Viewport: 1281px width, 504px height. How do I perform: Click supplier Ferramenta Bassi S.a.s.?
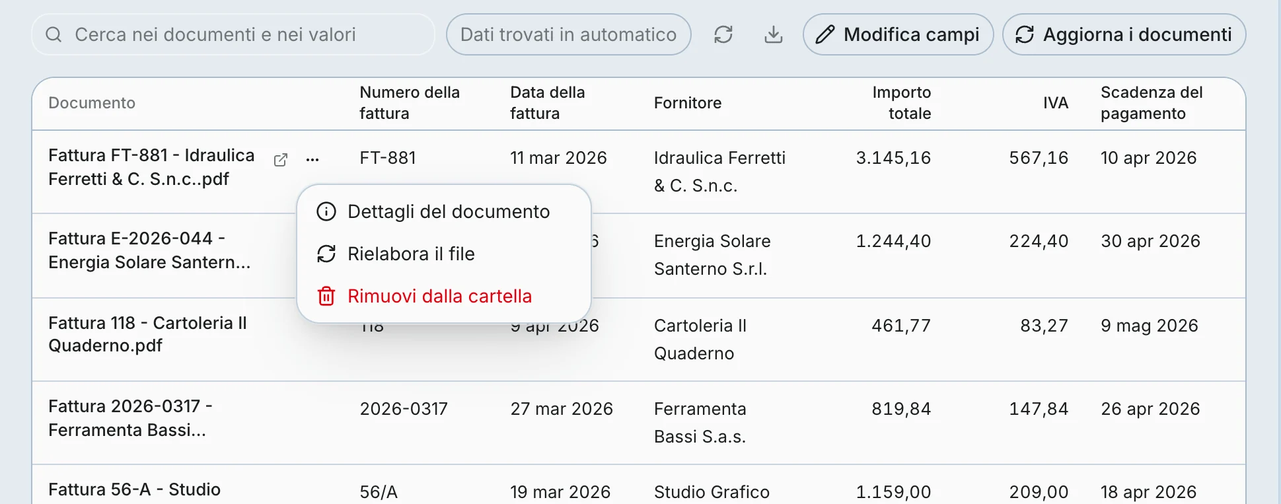pos(700,423)
